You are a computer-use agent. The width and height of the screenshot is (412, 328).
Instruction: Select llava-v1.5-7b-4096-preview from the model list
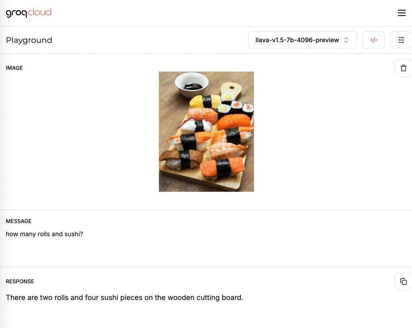[297, 39]
